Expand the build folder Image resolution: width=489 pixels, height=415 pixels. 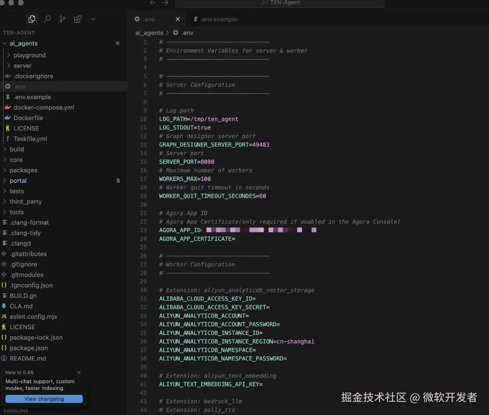(63, 149)
